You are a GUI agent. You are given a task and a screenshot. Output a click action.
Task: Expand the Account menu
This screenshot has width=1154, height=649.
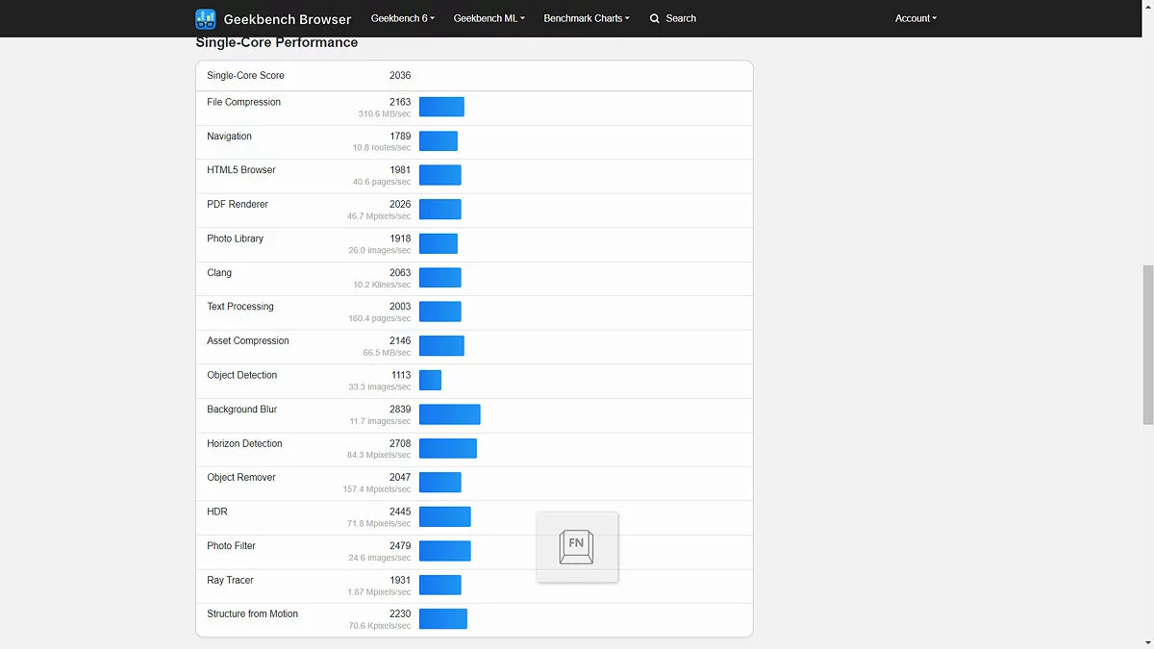pos(916,18)
